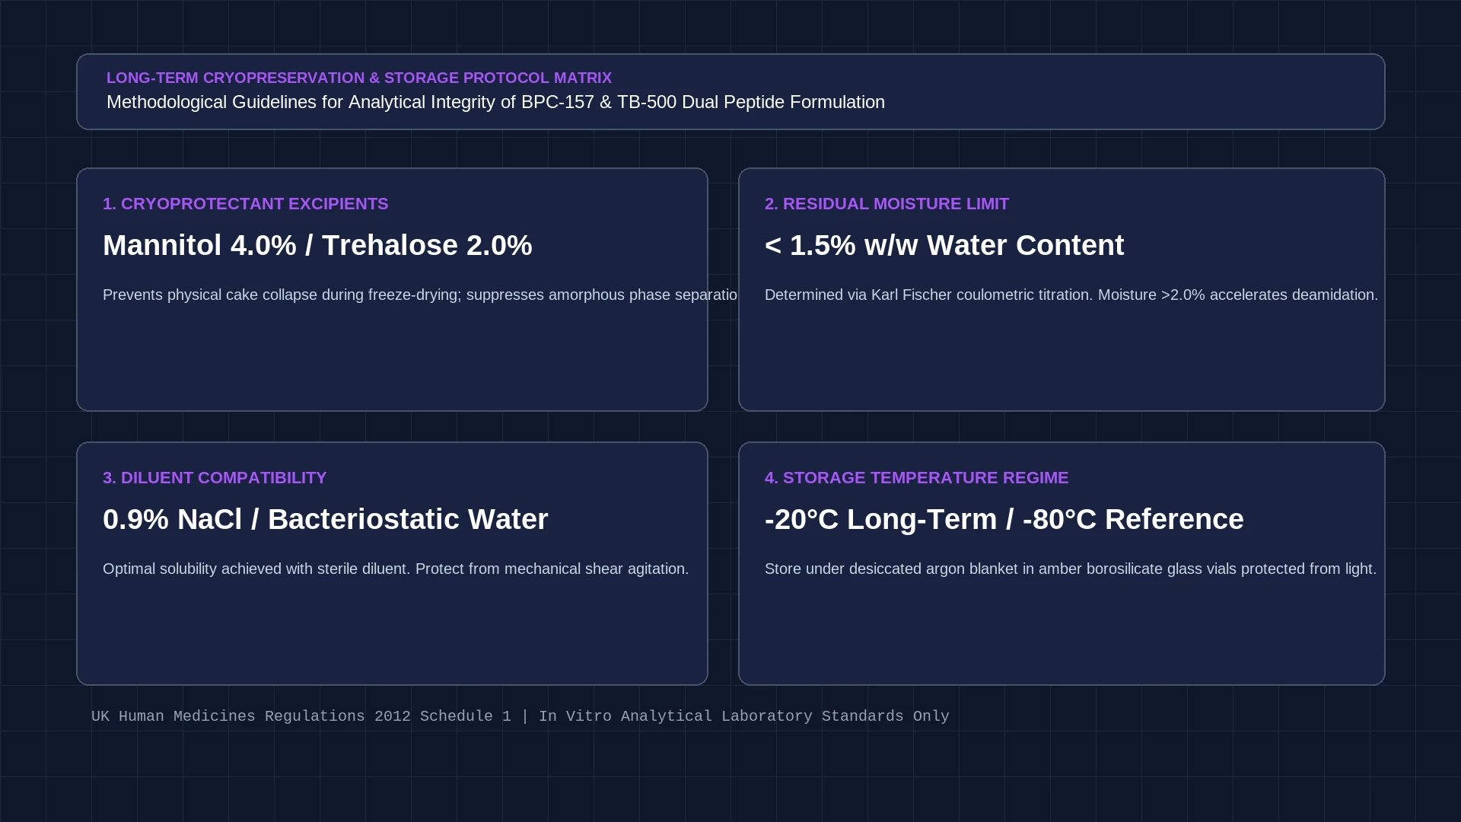Select the 0.9% NaCl / Bacteriostatic Water heading
Viewport: 1461px width, 822px height.
pos(326,519)
